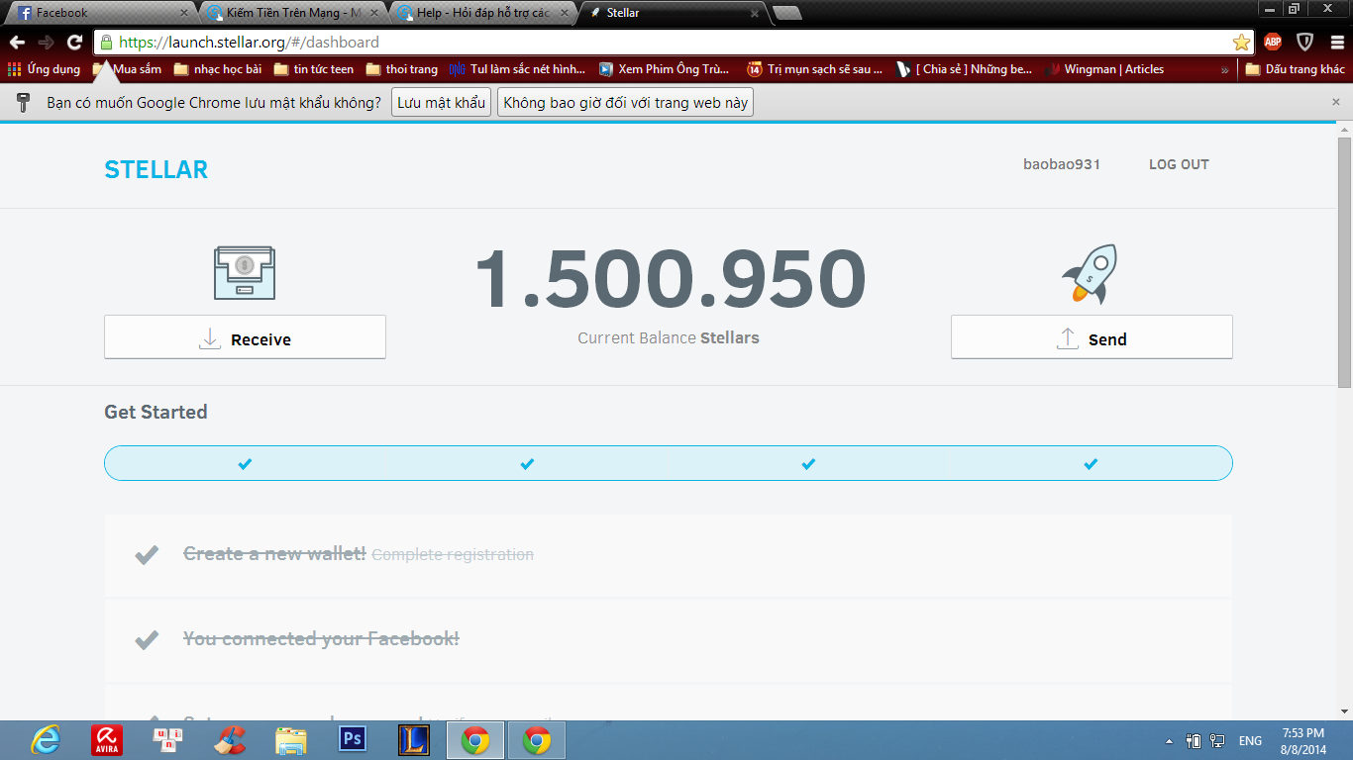
Task: Open the Wingman | Articles bookmark
Action: 1103,69
